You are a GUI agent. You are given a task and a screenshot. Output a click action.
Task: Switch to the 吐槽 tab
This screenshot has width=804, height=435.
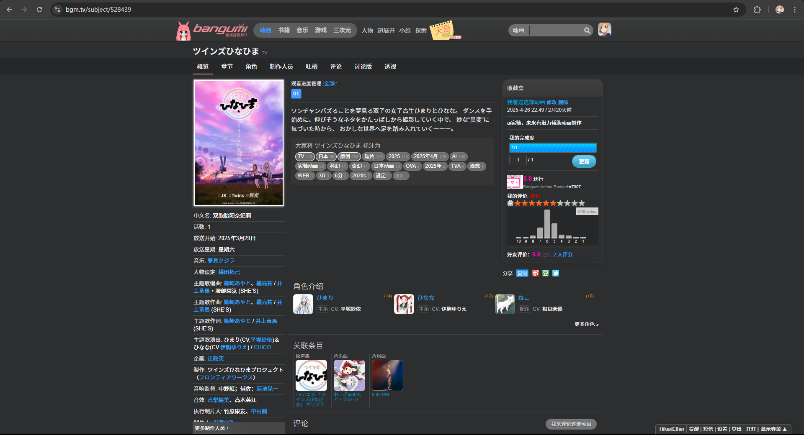312,67
